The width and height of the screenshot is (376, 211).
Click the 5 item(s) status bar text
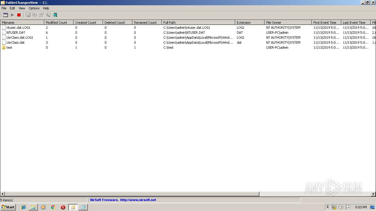click(x=6, y=200)
